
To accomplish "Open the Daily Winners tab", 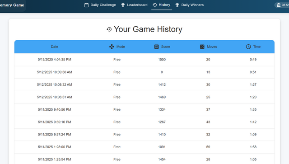I will point(190,5).
